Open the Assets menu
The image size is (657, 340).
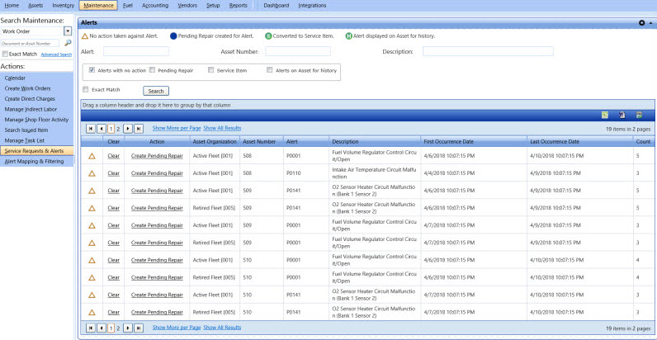[x=35, y=6]
